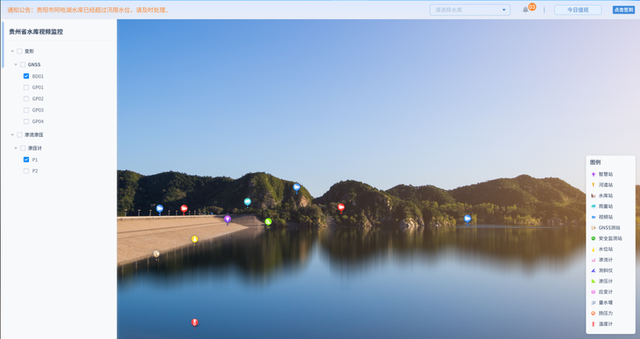Collapse the 渗流渗压 tree node
Screen dimensions: 640x339
coord(12,134)
